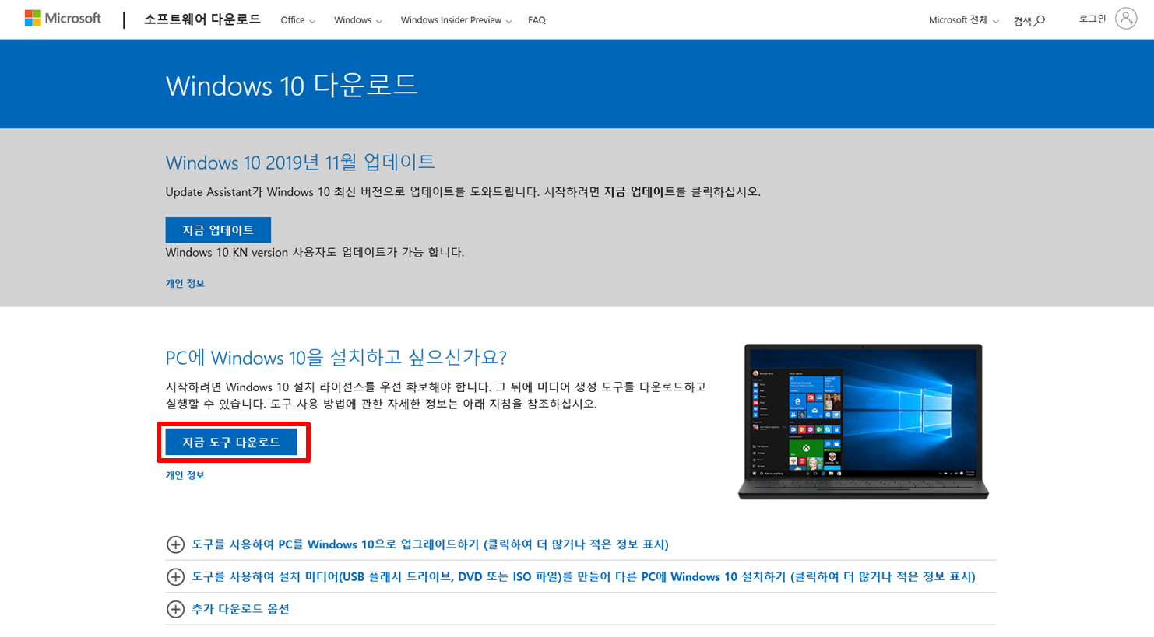1154x637 pixels.
Task: Click the Windows 10 KN version note text
Action: [315, 253]
